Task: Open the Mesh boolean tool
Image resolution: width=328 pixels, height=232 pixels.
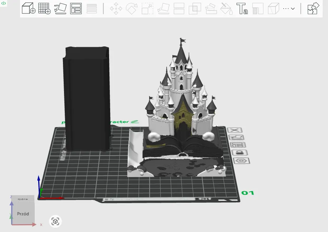Action: [195, 9]
